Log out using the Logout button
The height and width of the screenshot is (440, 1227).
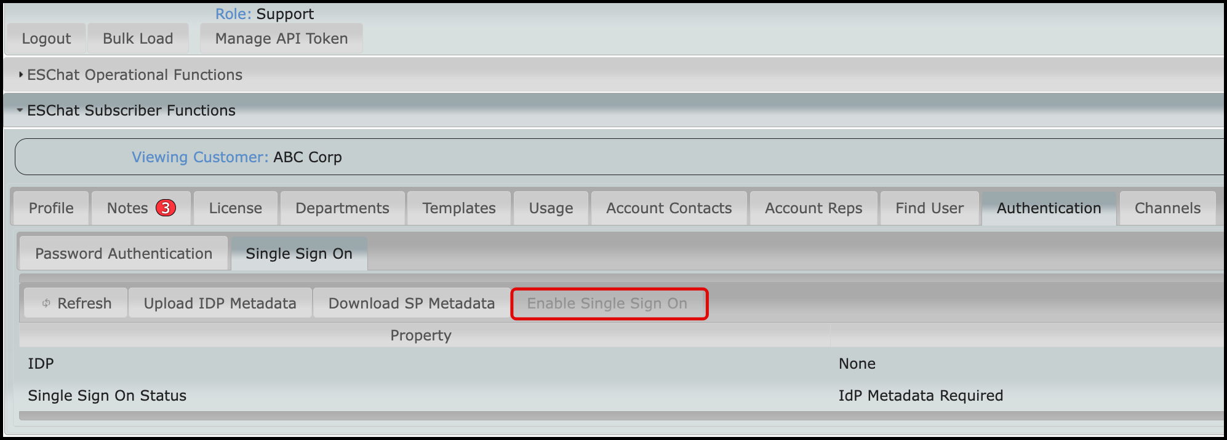click(46, 39)
